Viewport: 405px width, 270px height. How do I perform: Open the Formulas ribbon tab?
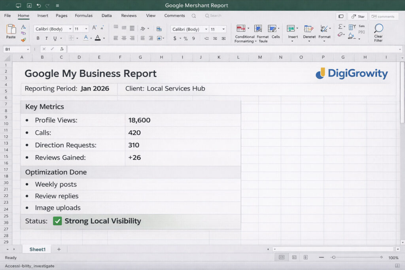point(83,16)
